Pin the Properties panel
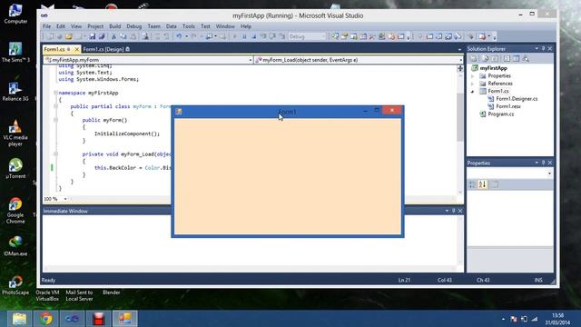This screenshot has height=327, width=581. (x=544, y=163)
